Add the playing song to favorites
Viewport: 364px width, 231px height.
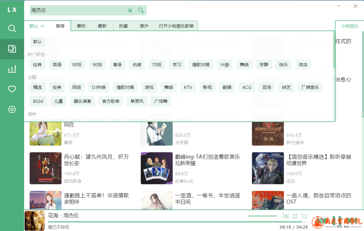[x=304, y=216]
